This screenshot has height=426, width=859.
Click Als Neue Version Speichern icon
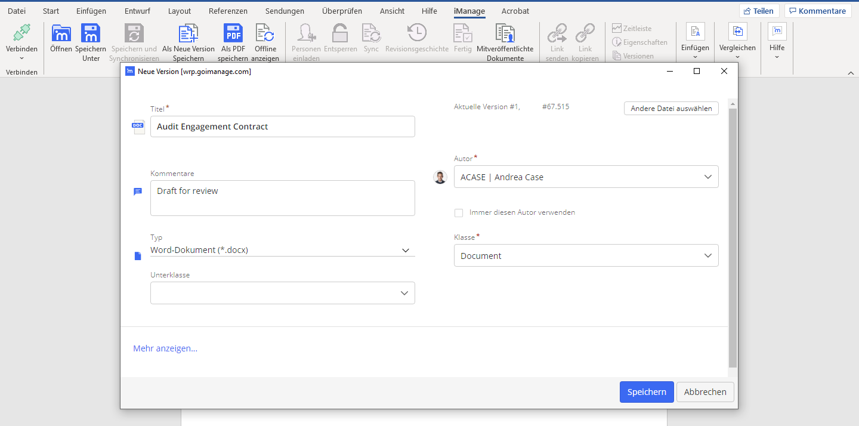[189, 33]
